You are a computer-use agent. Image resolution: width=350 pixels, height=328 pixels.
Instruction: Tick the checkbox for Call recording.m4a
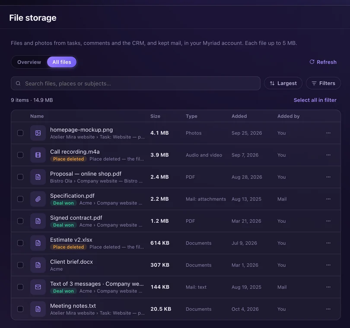[20, 155]
